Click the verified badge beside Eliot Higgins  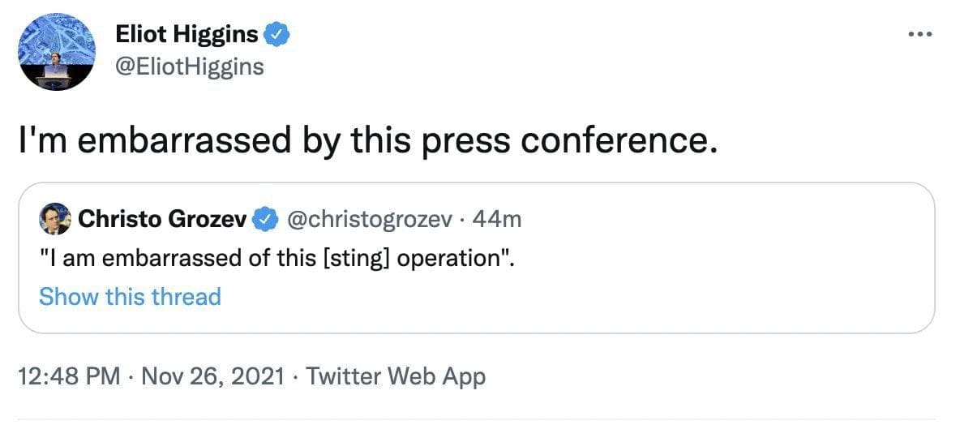coord(276,35)
